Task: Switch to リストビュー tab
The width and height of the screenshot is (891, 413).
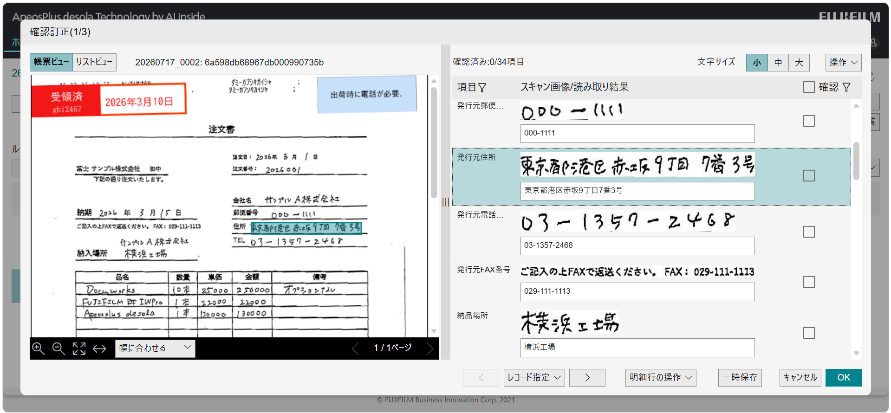Action: point(94,62)
